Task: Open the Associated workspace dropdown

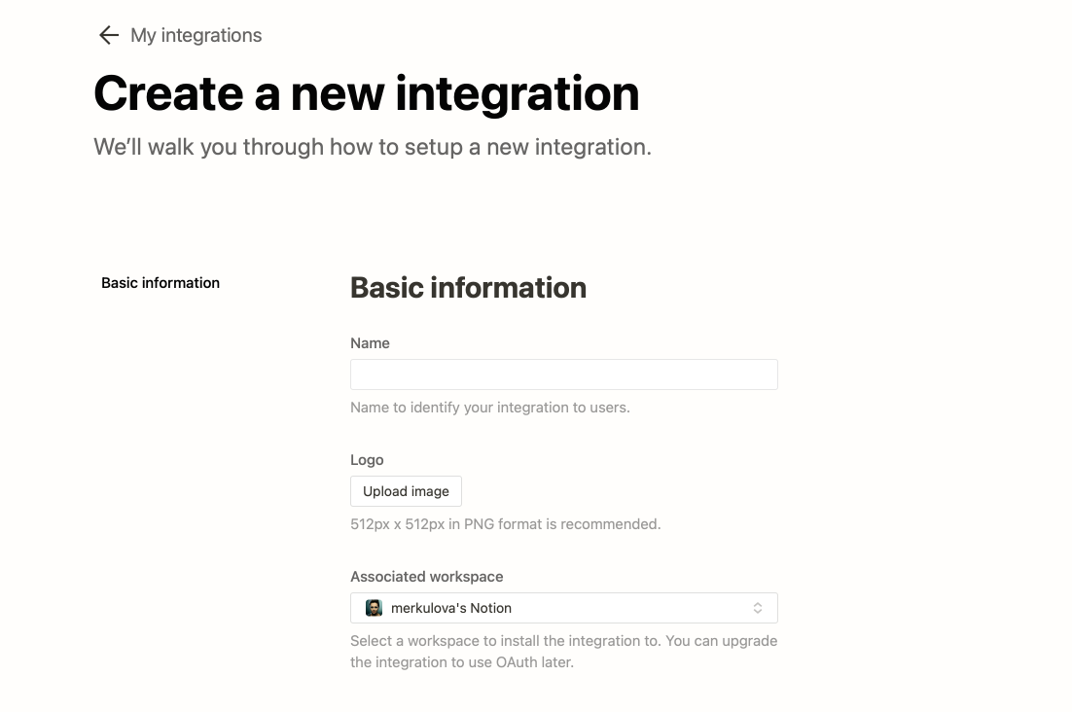Action: click(x=564, y=608)
